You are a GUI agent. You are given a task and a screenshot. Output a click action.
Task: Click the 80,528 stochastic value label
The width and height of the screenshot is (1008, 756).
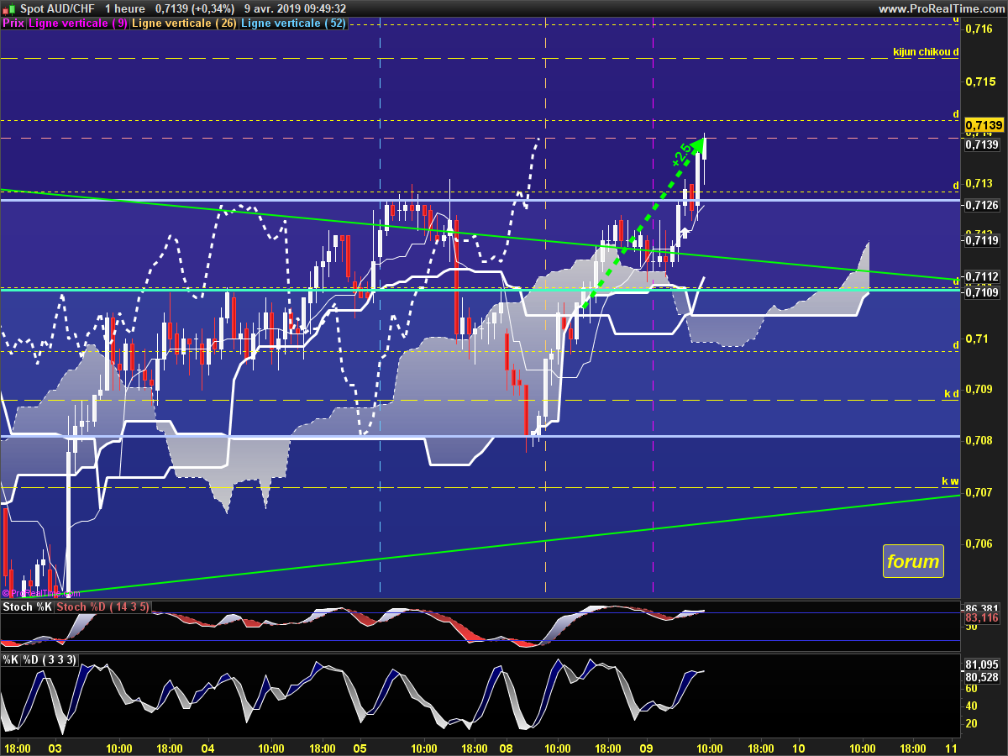point(982,677)
